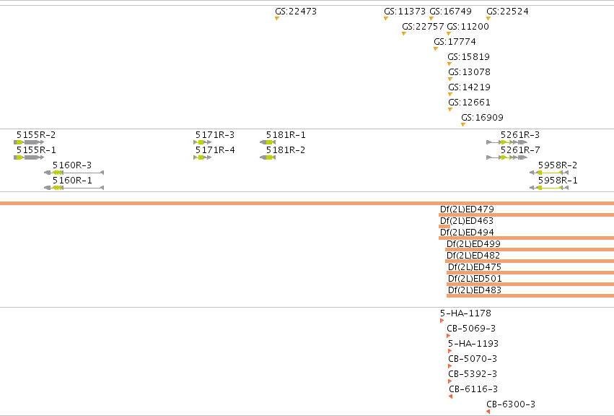Click the Df(2L)ED501 text label
The image size is (614, 416).
(x=475, y=279)
